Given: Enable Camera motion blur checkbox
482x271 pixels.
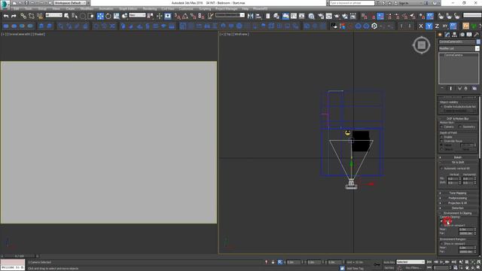Looking at the screenshot, I should pyautogui.click(x=442, y=126).
